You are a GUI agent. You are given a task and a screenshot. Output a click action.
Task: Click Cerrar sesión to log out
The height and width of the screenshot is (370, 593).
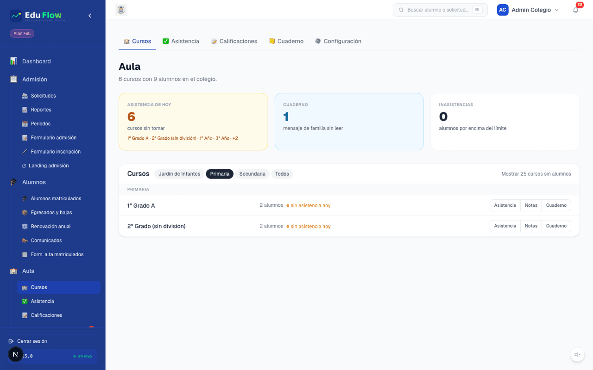click(x=28, y=341)
